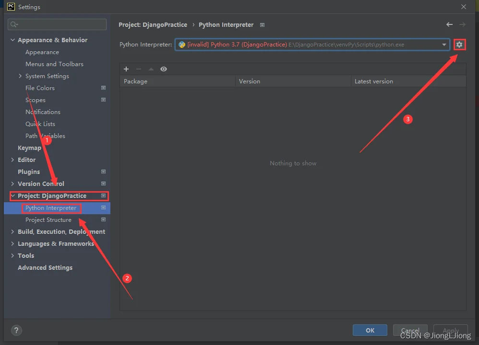Click the add package plus icon
The width and height of the screenshot is (479, 345).
coord(126,69)
